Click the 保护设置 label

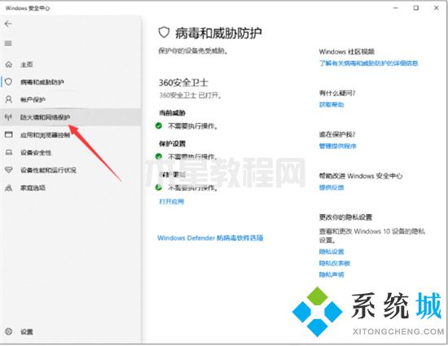pyautogui.click(x=173, y=143)
